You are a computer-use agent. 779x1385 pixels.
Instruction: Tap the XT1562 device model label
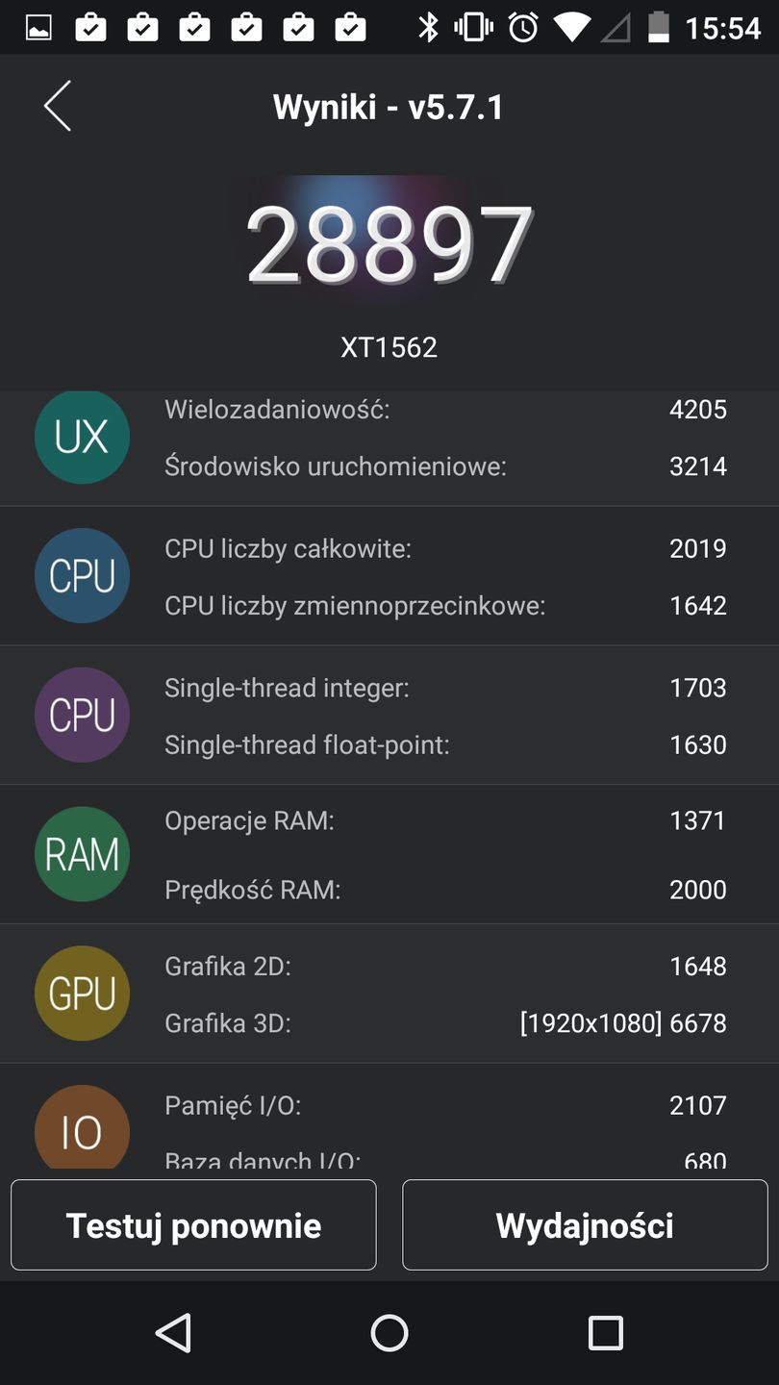[x=389, y=347]
